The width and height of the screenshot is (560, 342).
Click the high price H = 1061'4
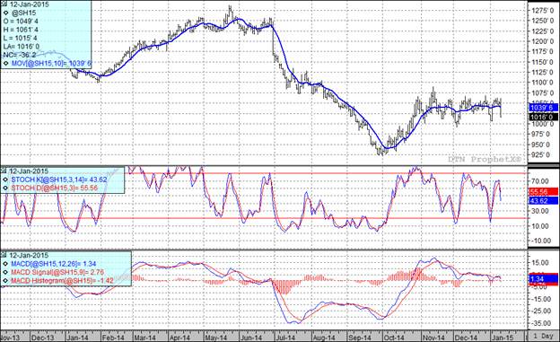[x=21, y=30]
